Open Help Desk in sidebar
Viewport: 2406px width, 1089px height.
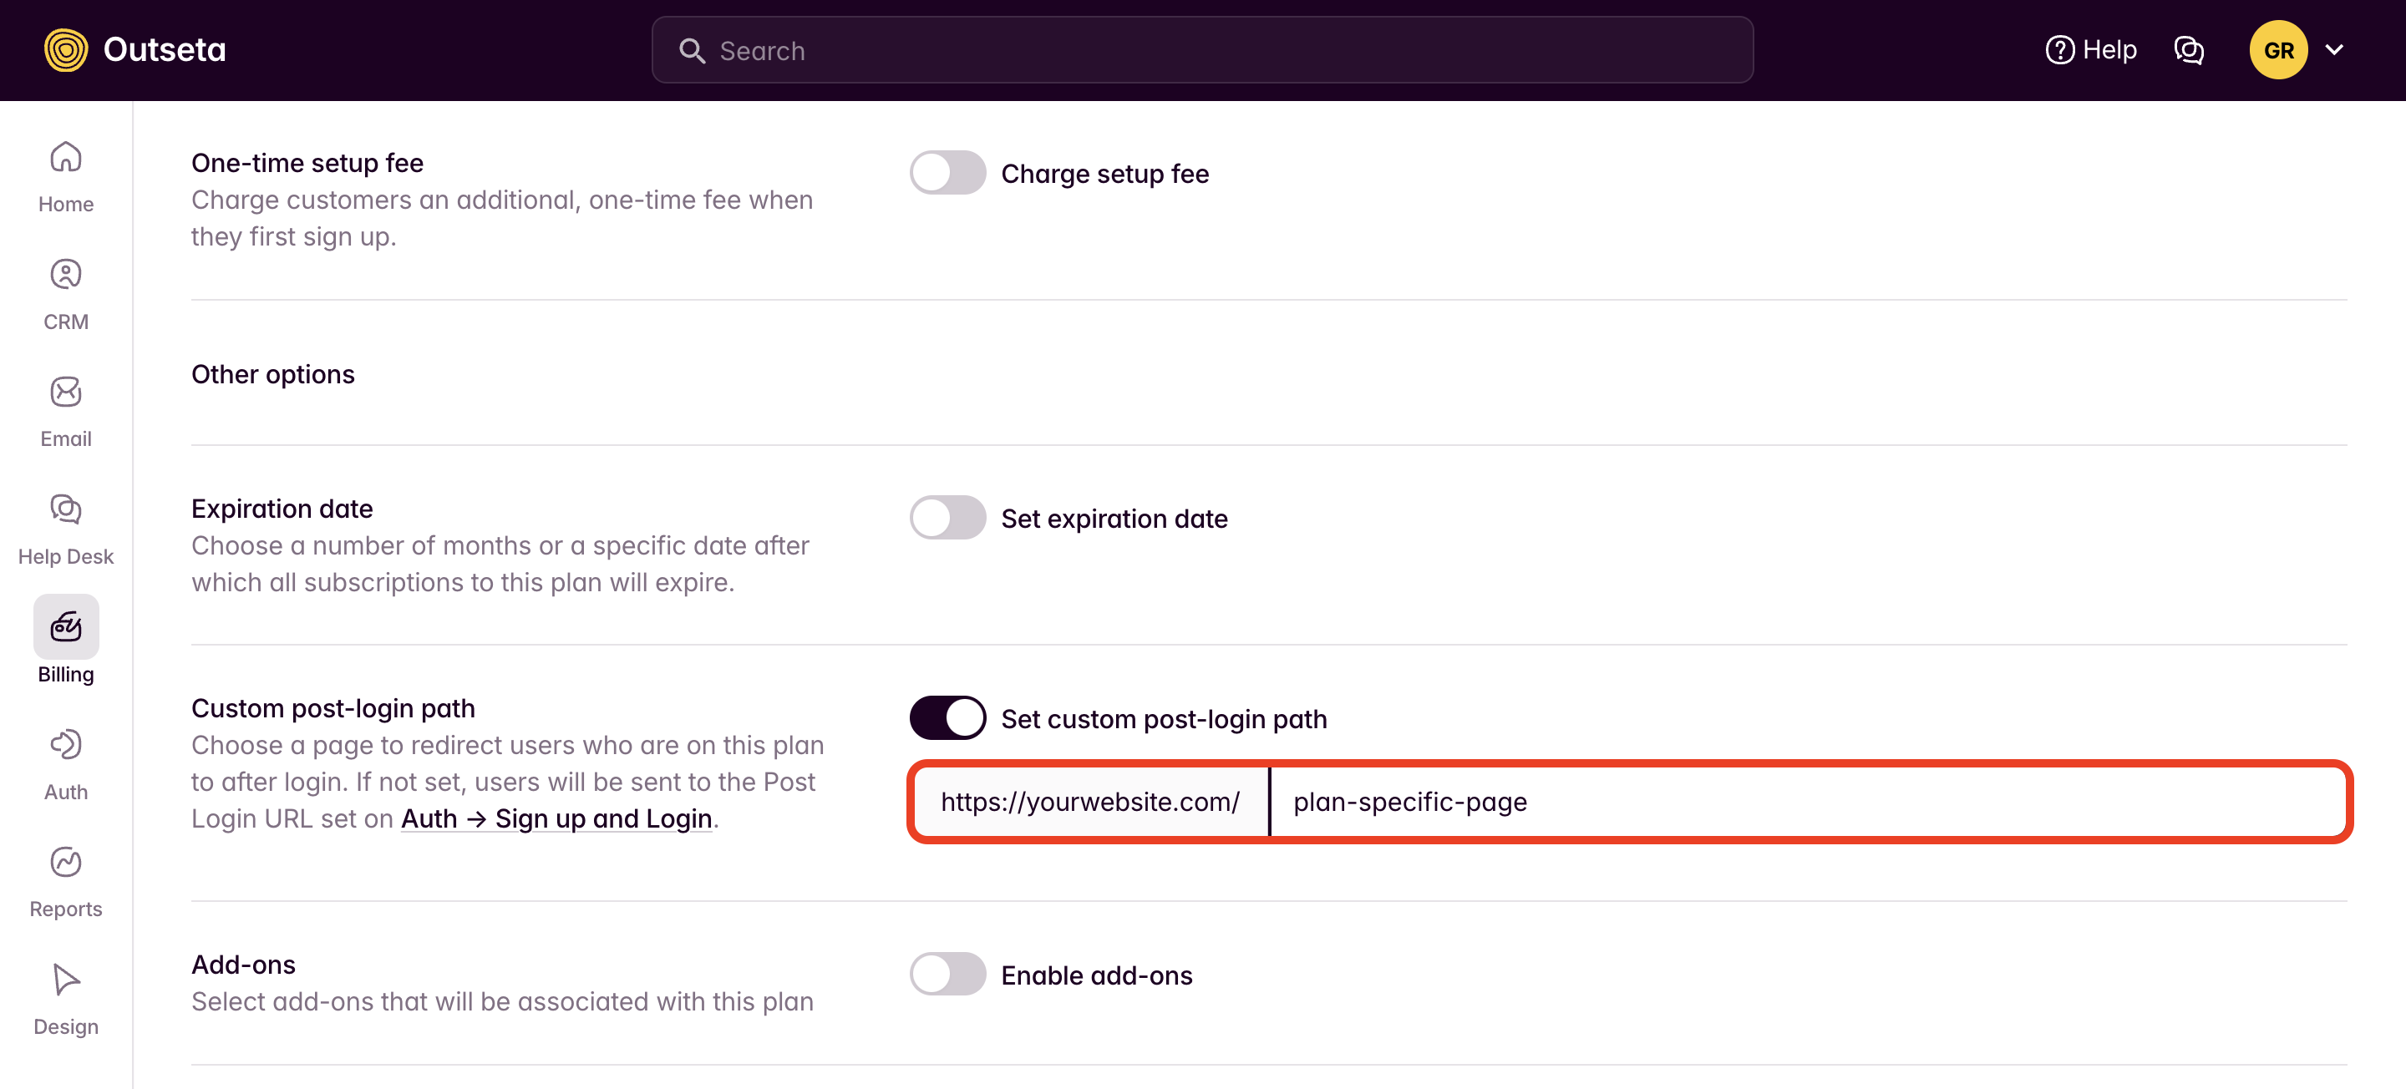point(65,510)
